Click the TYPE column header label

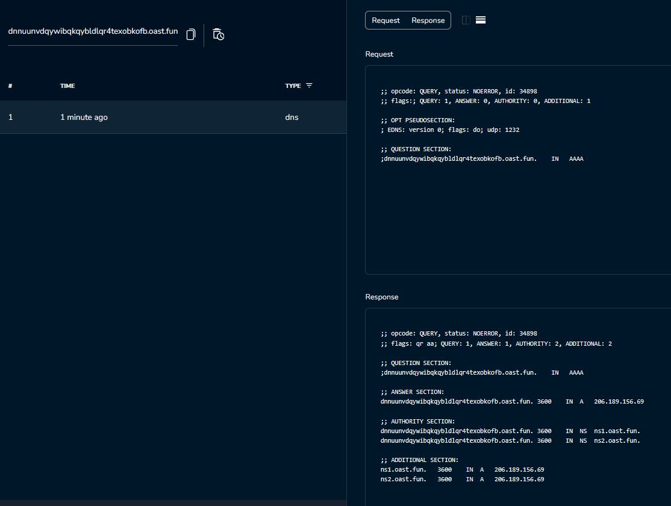pos(293,86)
